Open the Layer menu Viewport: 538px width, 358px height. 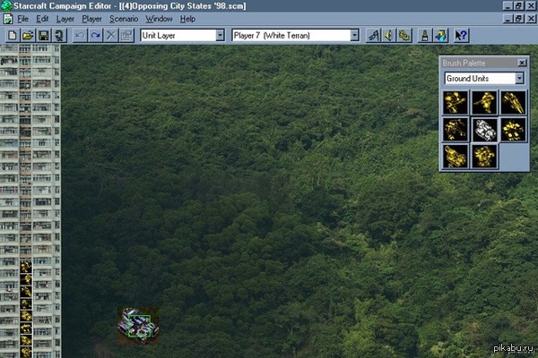point(65,18)
